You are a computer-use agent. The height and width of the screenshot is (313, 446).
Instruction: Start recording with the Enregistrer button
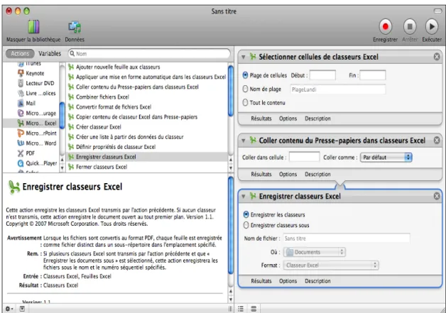tap(385, 27)
